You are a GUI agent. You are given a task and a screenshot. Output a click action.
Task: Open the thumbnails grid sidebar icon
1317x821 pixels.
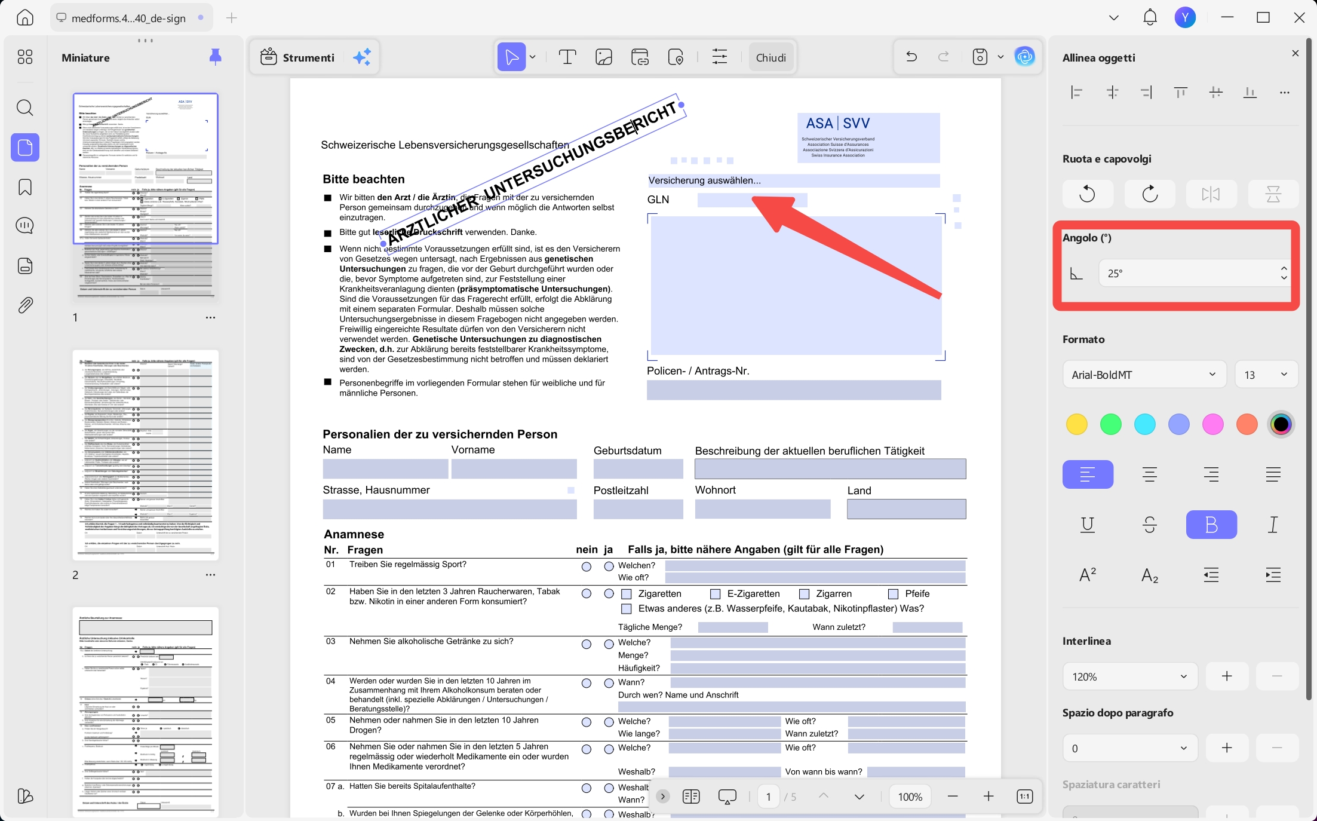[25, 57]
